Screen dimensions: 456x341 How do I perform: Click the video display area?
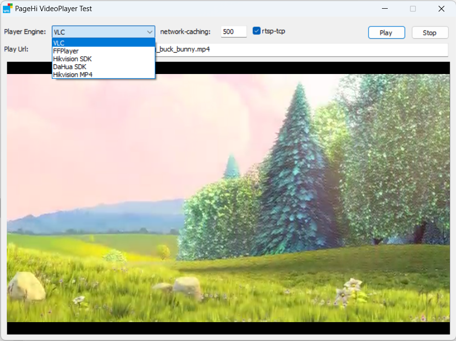pos(228,198)
